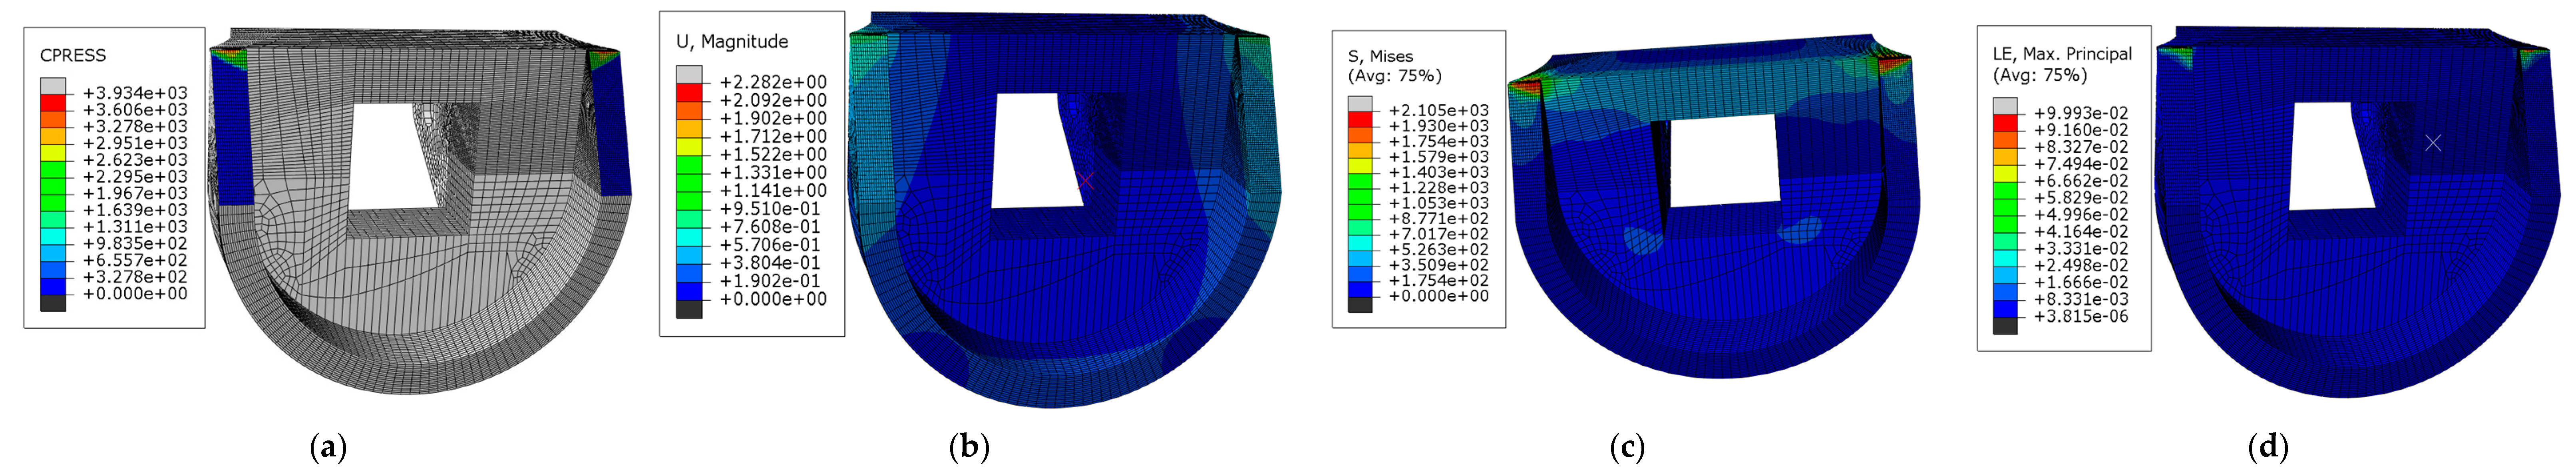The width and height of the screenshot is (2576, 474).
Task: Select the yellow swatch in S Mises legend
Action: click(x=1360, y=165)
